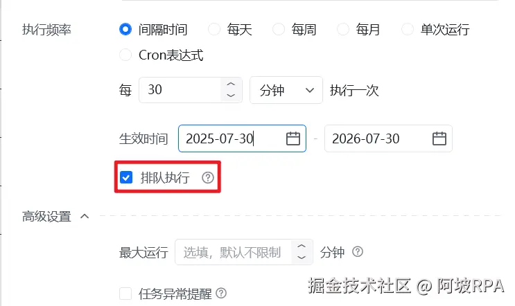The image size is (515, 306).
Task: Select the 间隔时间 radio option
Action: point(125,29)
